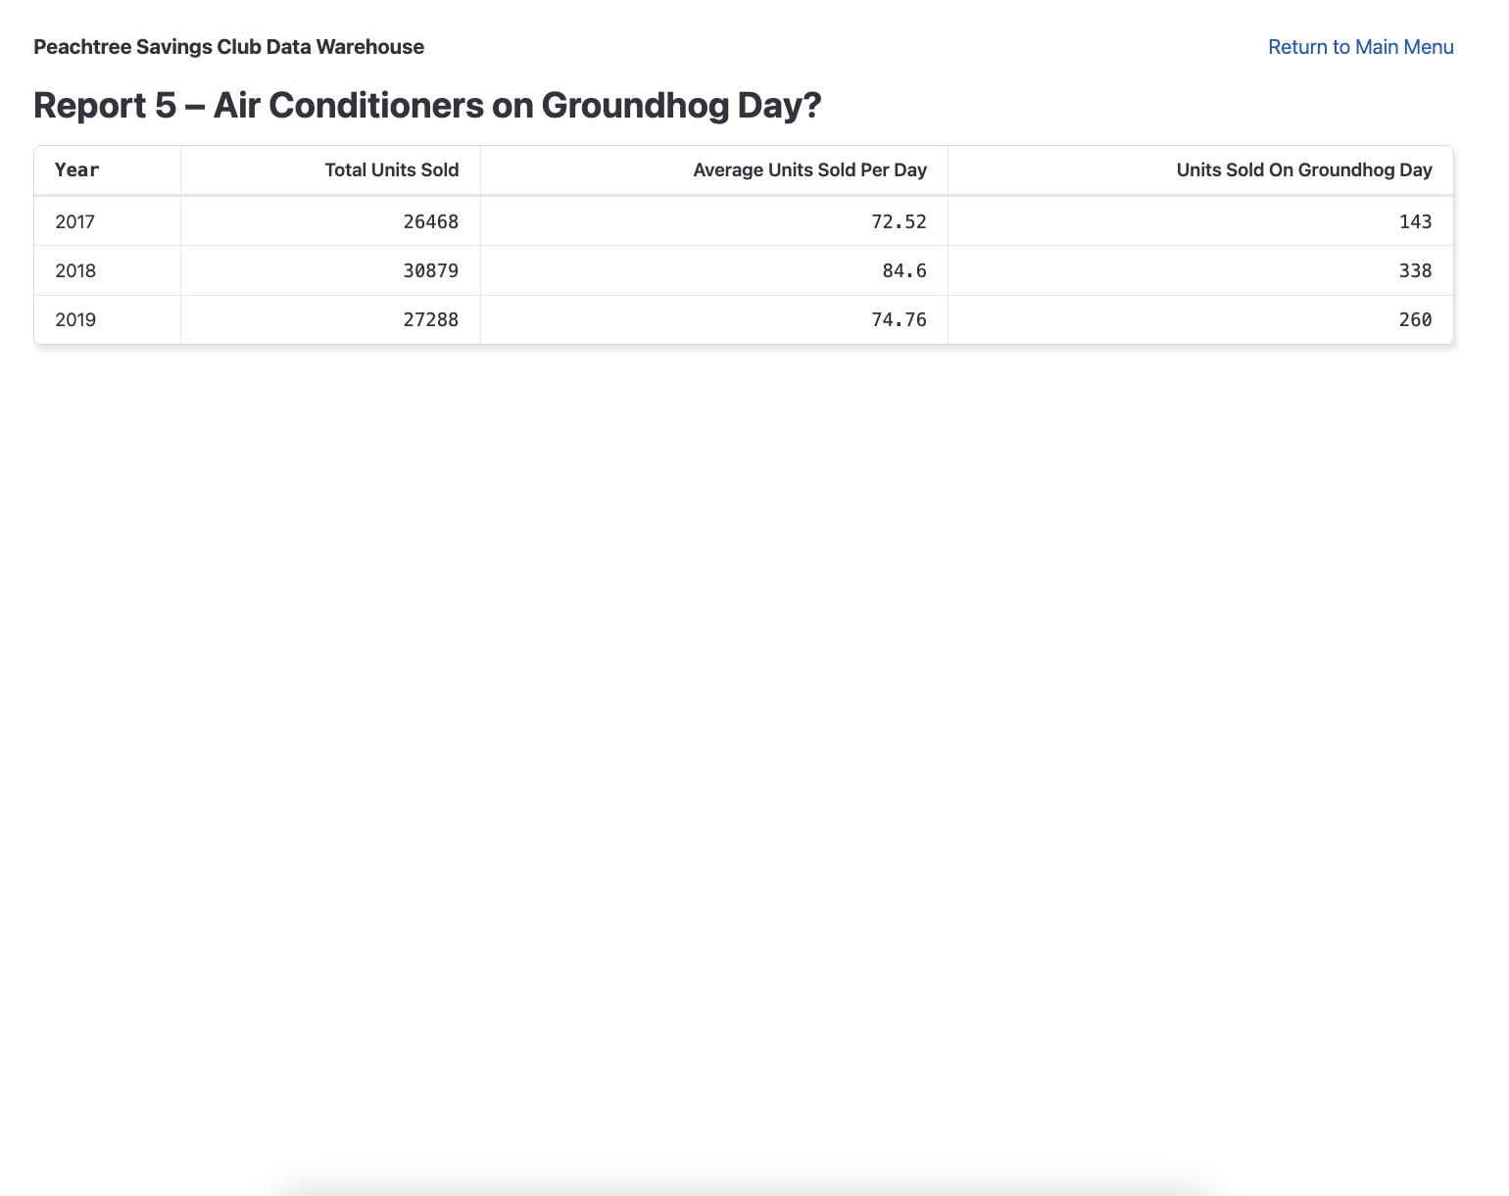Click the Peachtree Savings Club Data Warehouse title

(x=228, y=47)
